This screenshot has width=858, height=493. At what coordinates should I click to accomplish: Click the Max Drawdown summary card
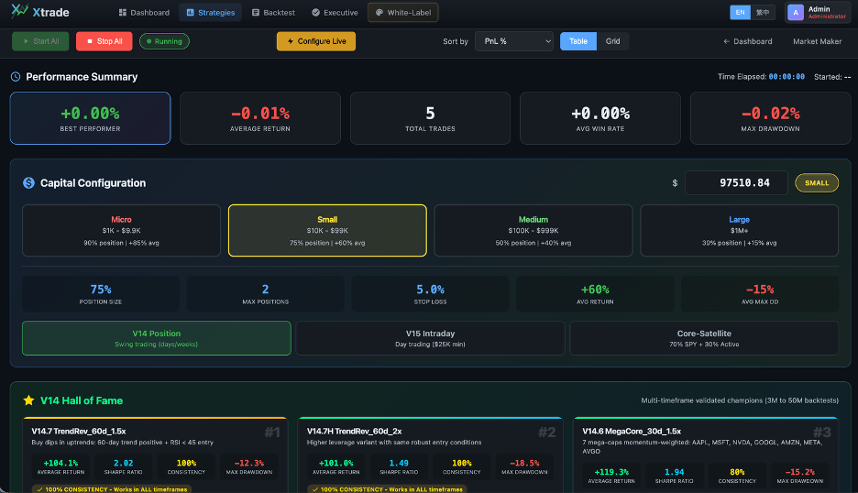click(x=770, y=118)
